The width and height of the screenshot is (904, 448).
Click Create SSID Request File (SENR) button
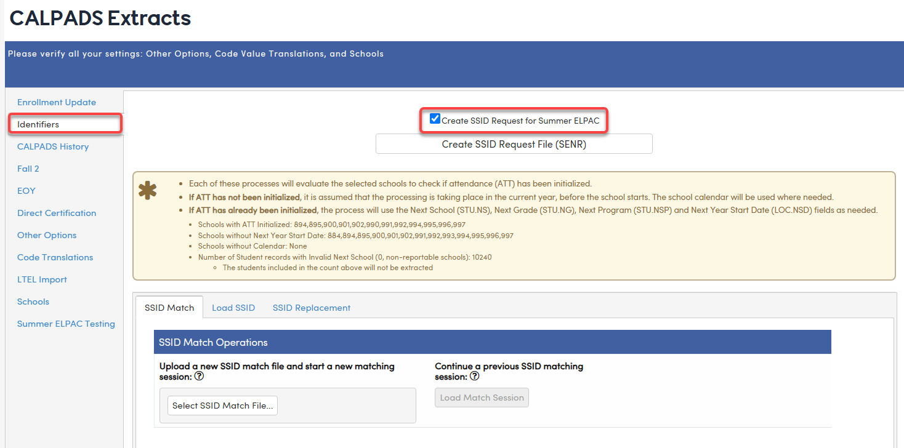[x=514, y=144]
